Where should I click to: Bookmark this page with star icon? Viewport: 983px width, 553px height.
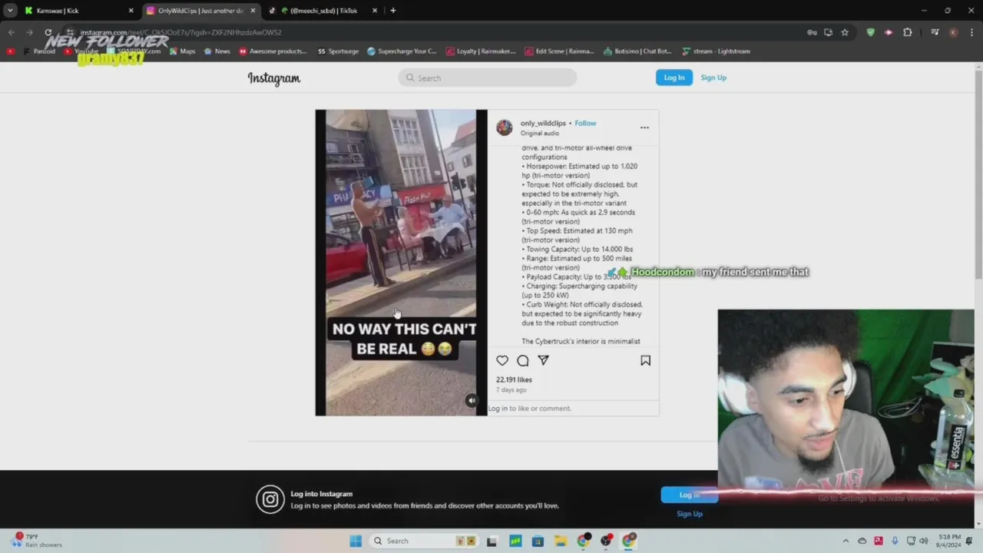click(845, 32)
